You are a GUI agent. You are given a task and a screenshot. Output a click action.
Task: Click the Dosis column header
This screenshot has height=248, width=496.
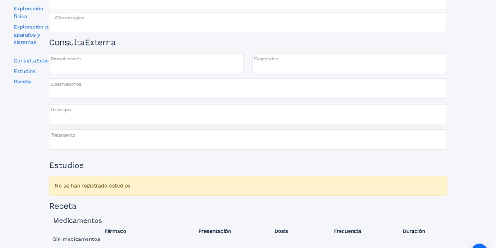(x=281, y=231)
